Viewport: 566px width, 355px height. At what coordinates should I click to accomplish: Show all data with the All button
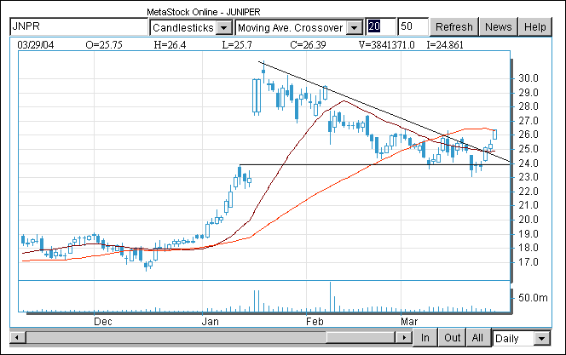tap(477, 338)
